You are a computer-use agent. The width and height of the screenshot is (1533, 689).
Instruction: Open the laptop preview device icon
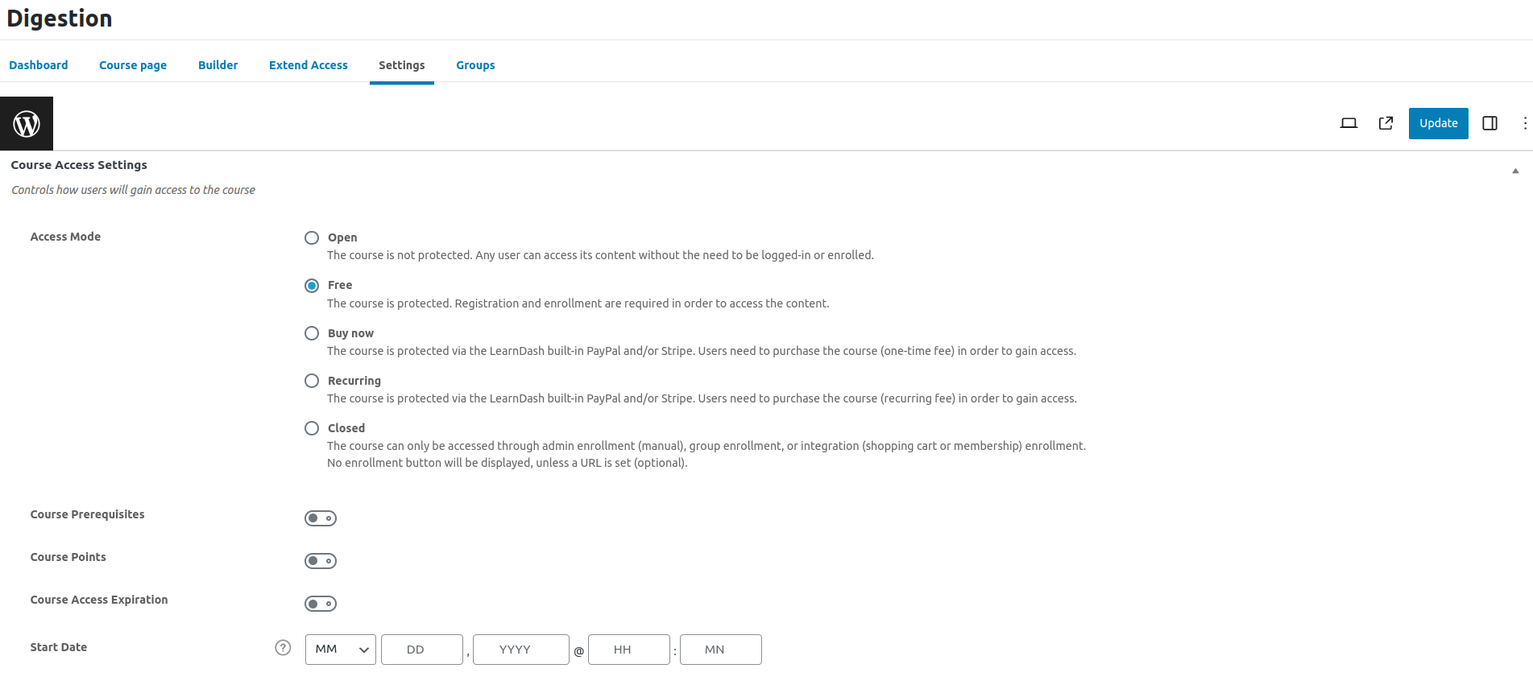click(1349, 123)
